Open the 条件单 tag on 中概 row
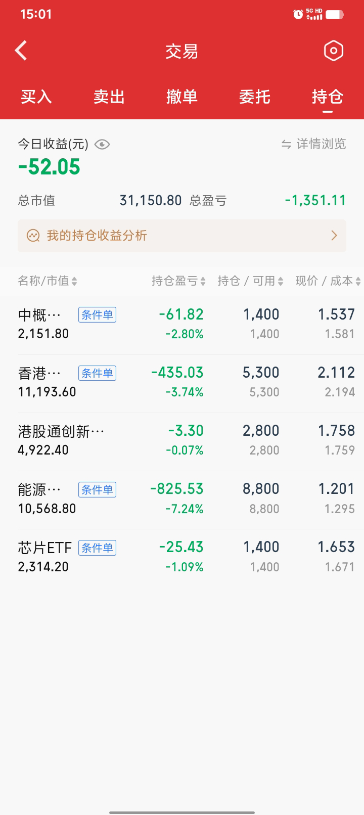The height and width of the screenshot is (815, 364). coord(97,315)
